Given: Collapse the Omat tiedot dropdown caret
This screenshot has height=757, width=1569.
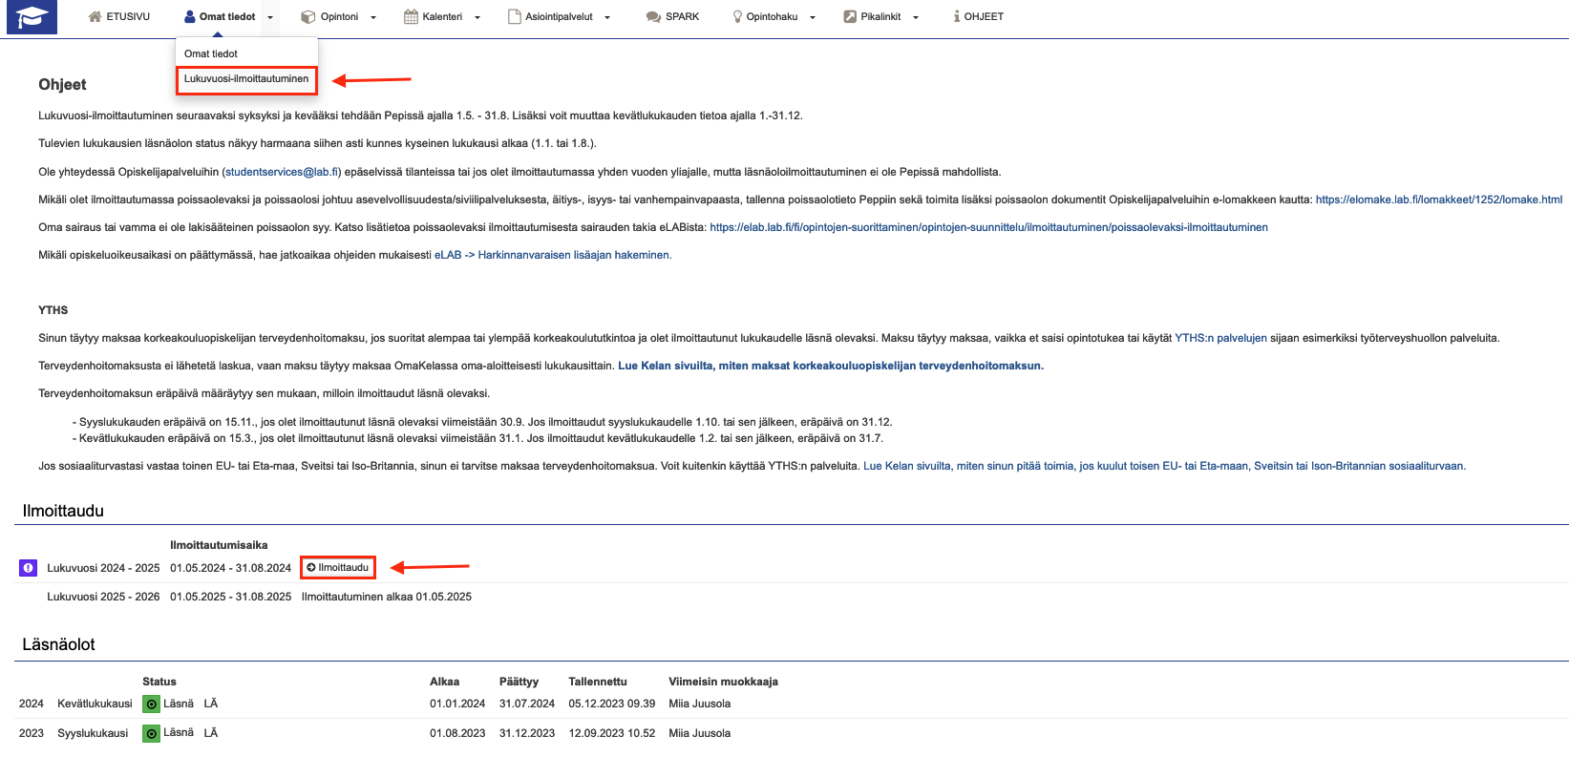Looking at the screenshot, I should [x=270, y=17].
